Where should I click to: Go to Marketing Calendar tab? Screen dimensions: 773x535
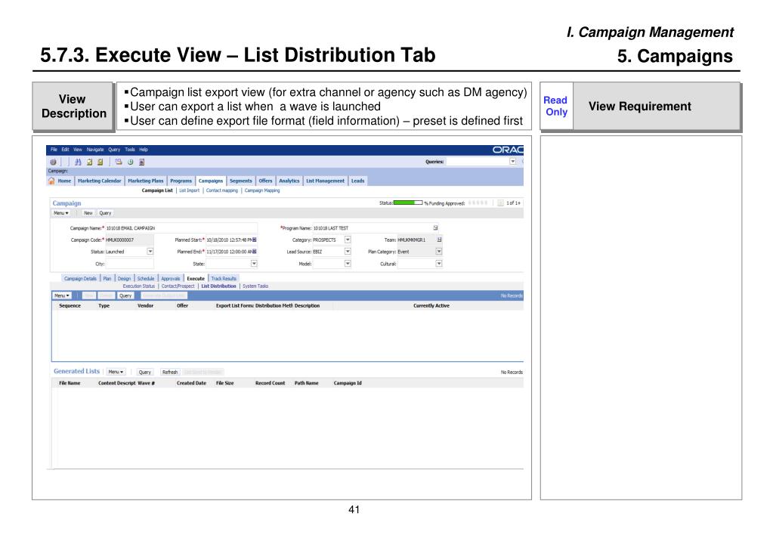[99, 181]
